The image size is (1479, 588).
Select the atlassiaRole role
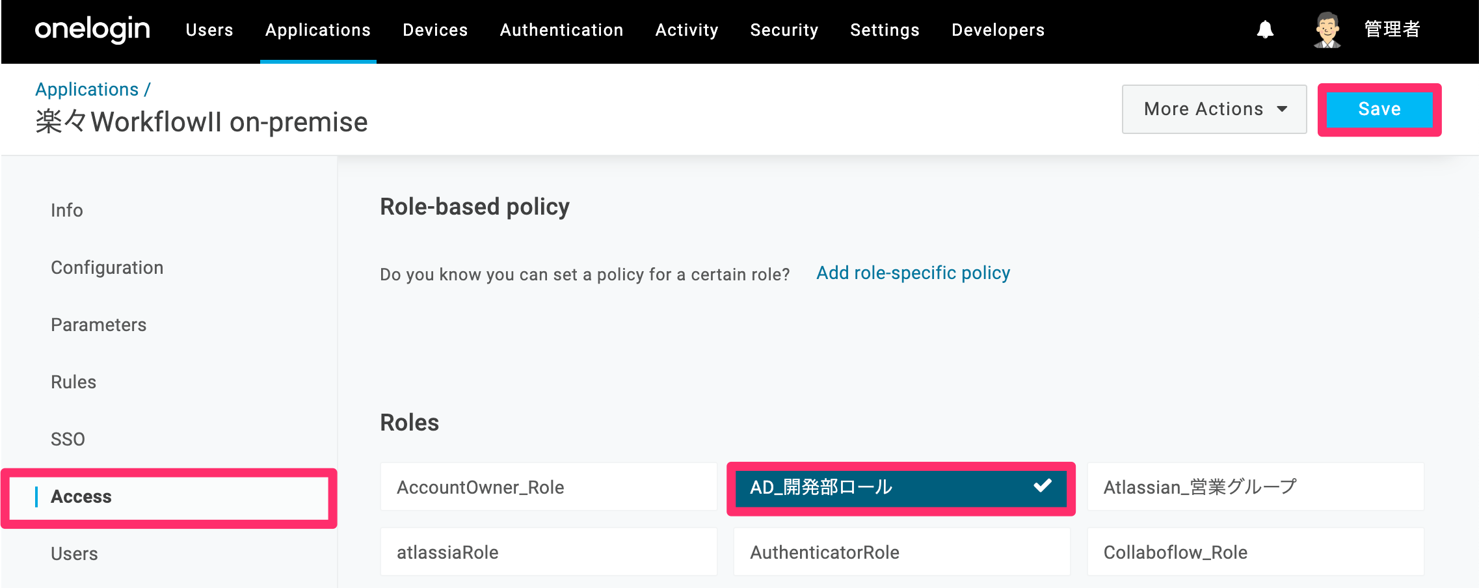[548, 552]
